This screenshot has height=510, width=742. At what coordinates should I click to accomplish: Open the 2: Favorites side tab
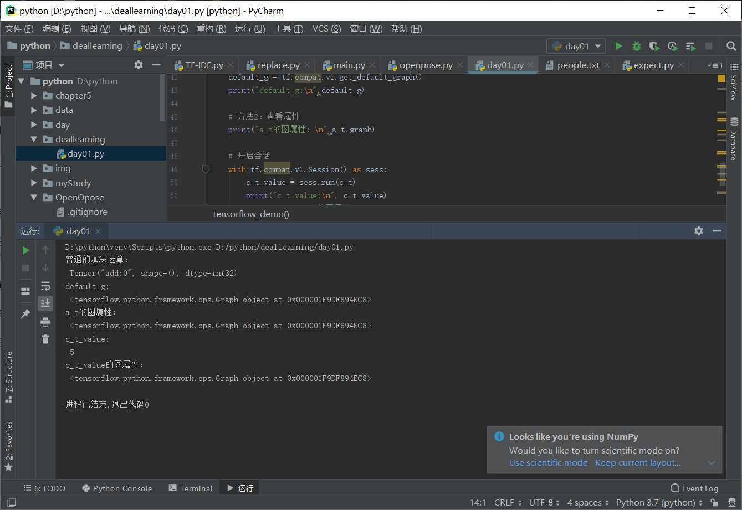click(x=8, y=447)
